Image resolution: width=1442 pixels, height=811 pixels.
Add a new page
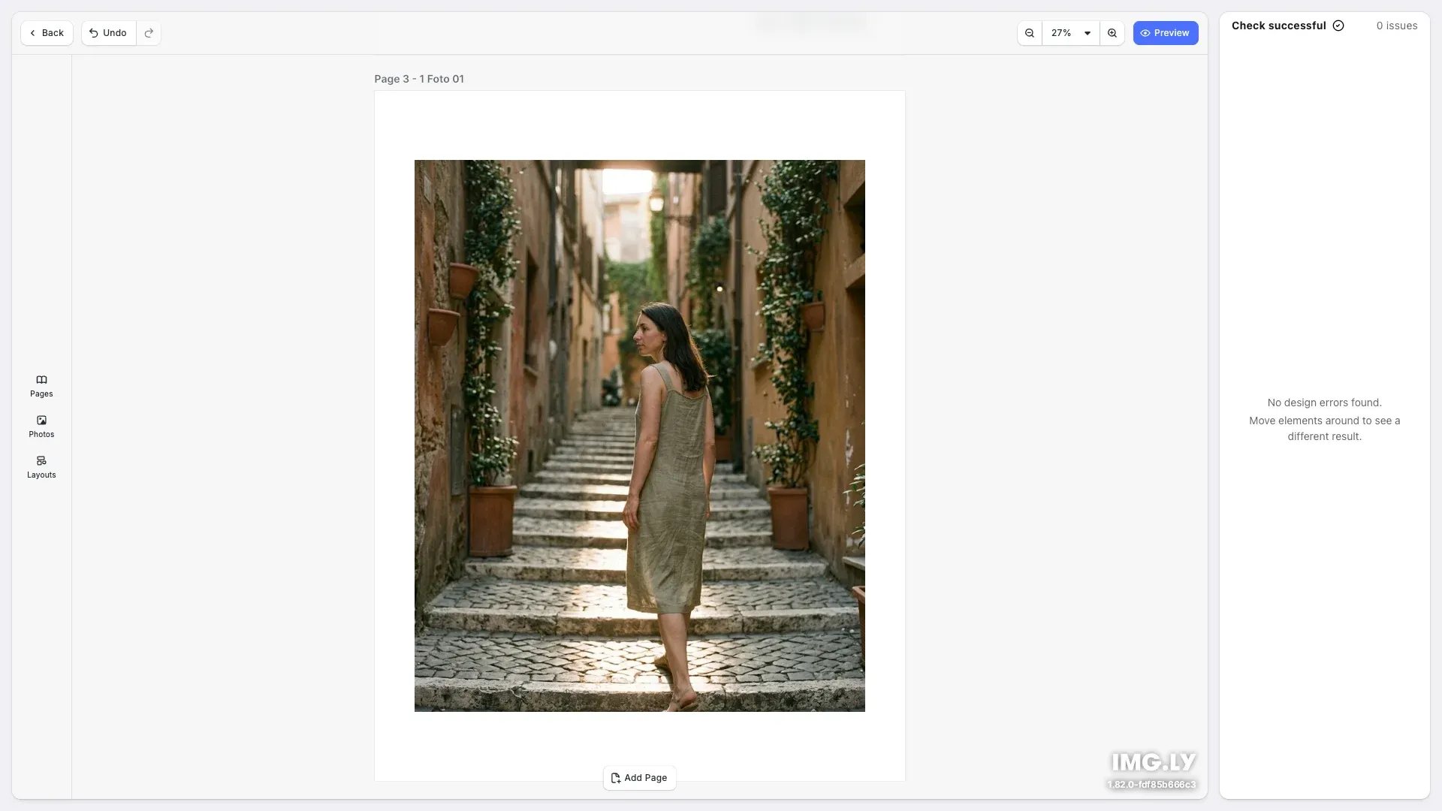click(x=639, y=778)
